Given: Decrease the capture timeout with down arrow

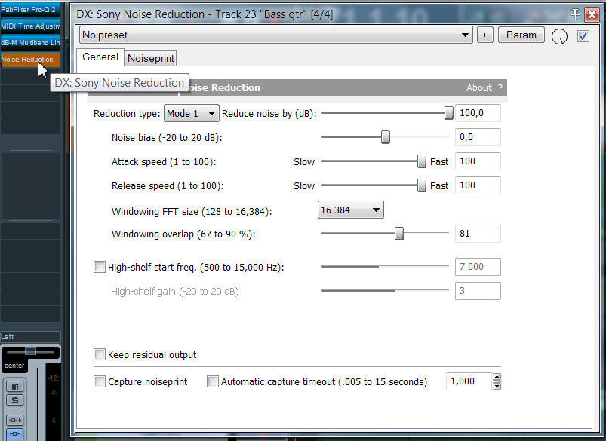Looking at the screenshot, I should pyautogui.click(x=497, y=386).
